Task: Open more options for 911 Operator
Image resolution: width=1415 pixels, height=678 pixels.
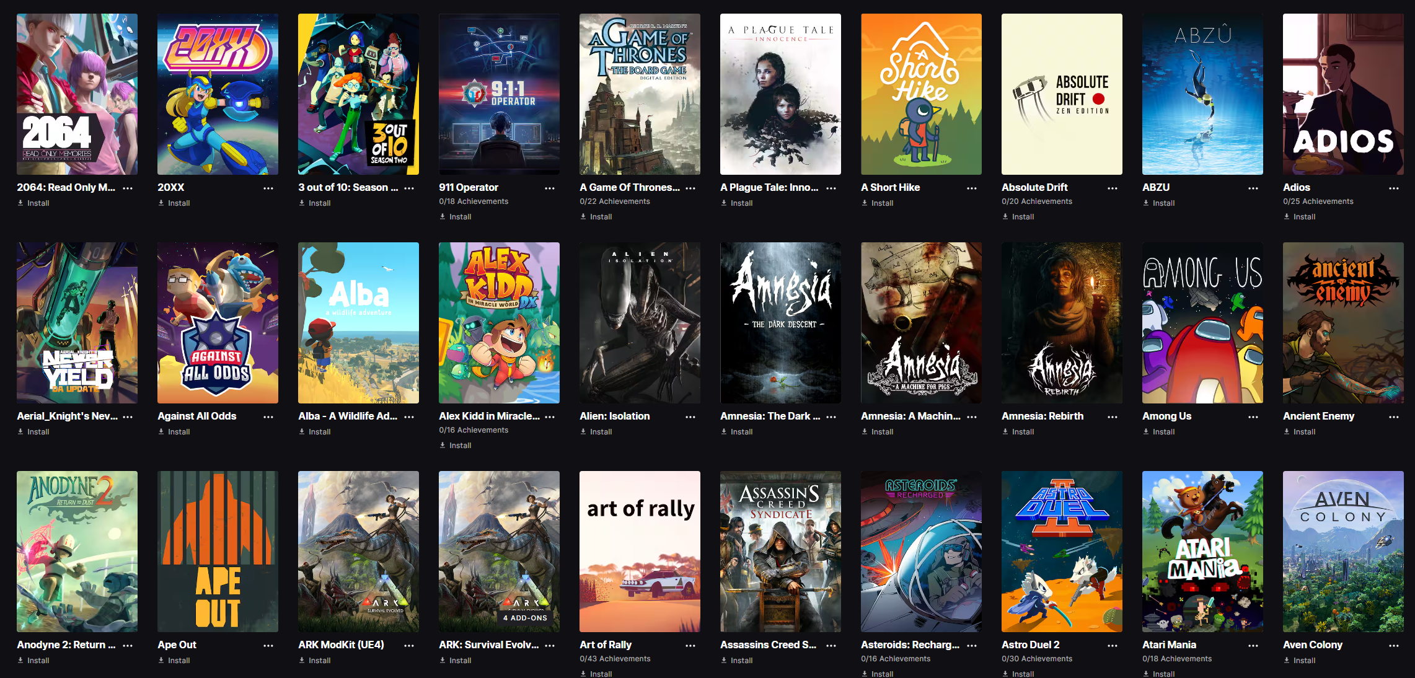Action: pos(550,188)
